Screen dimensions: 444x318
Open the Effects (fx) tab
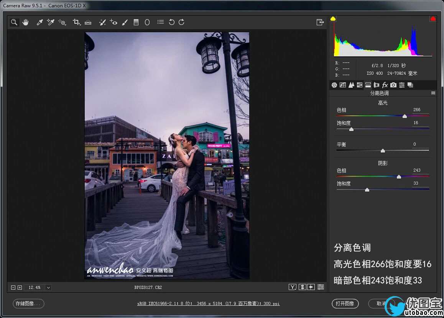click(x=385, y=85)
